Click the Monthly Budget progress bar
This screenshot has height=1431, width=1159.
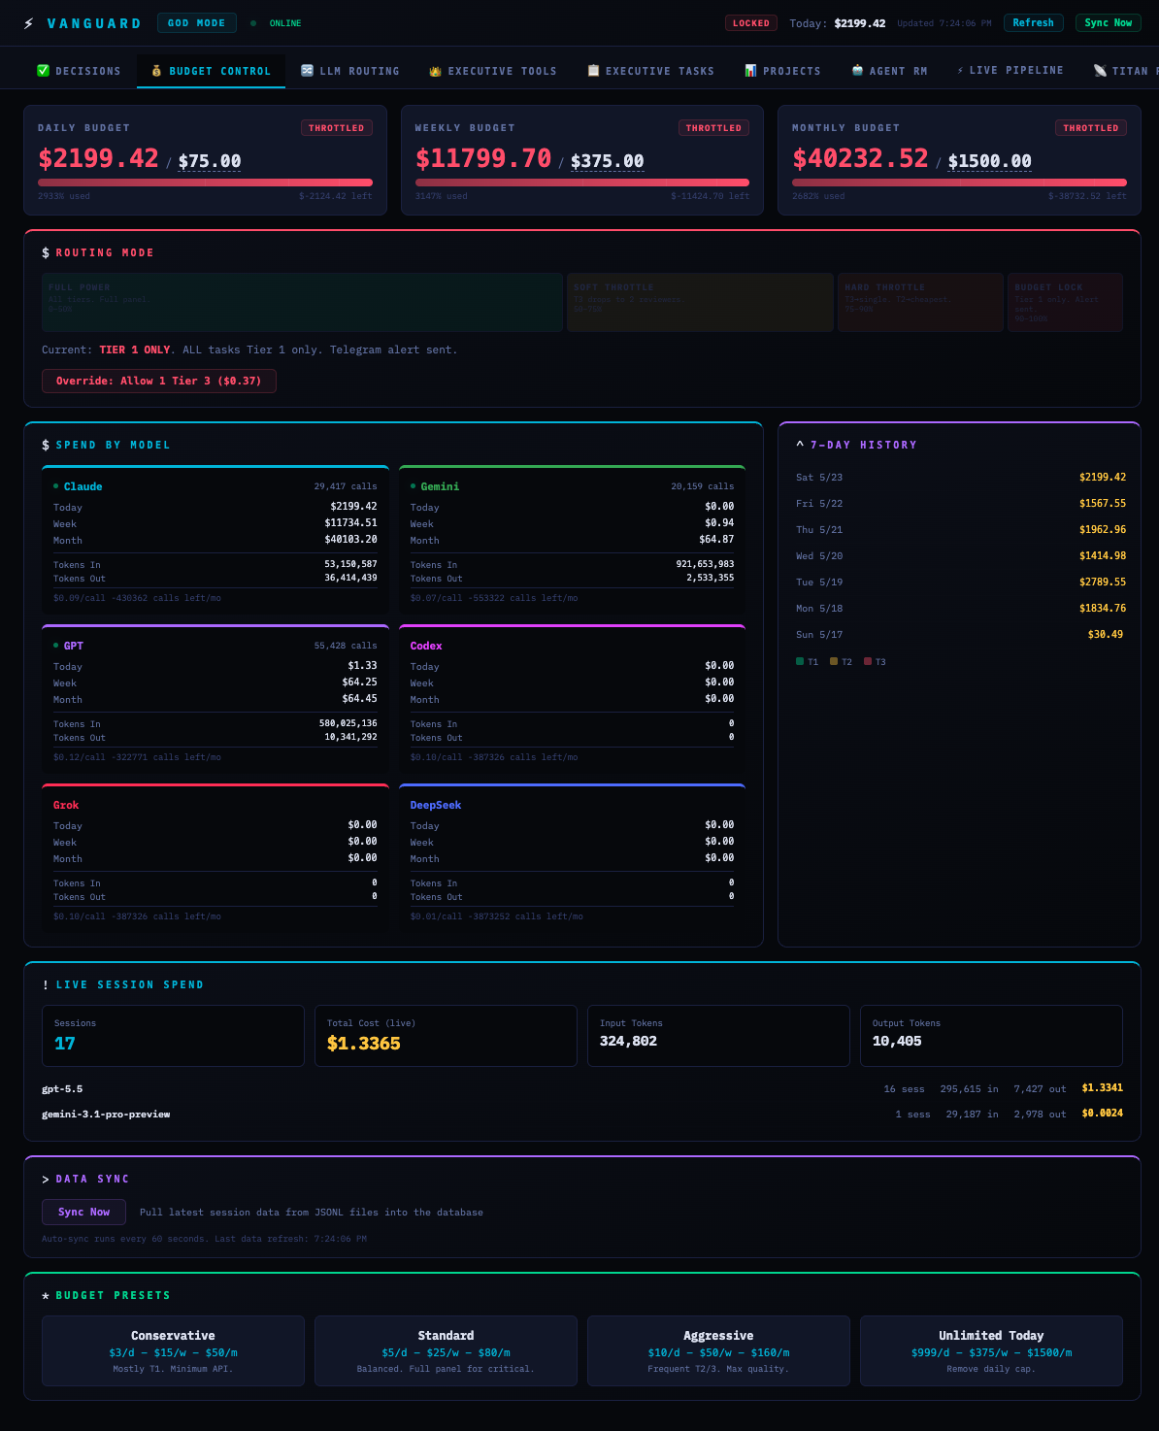tap(959, 183)
